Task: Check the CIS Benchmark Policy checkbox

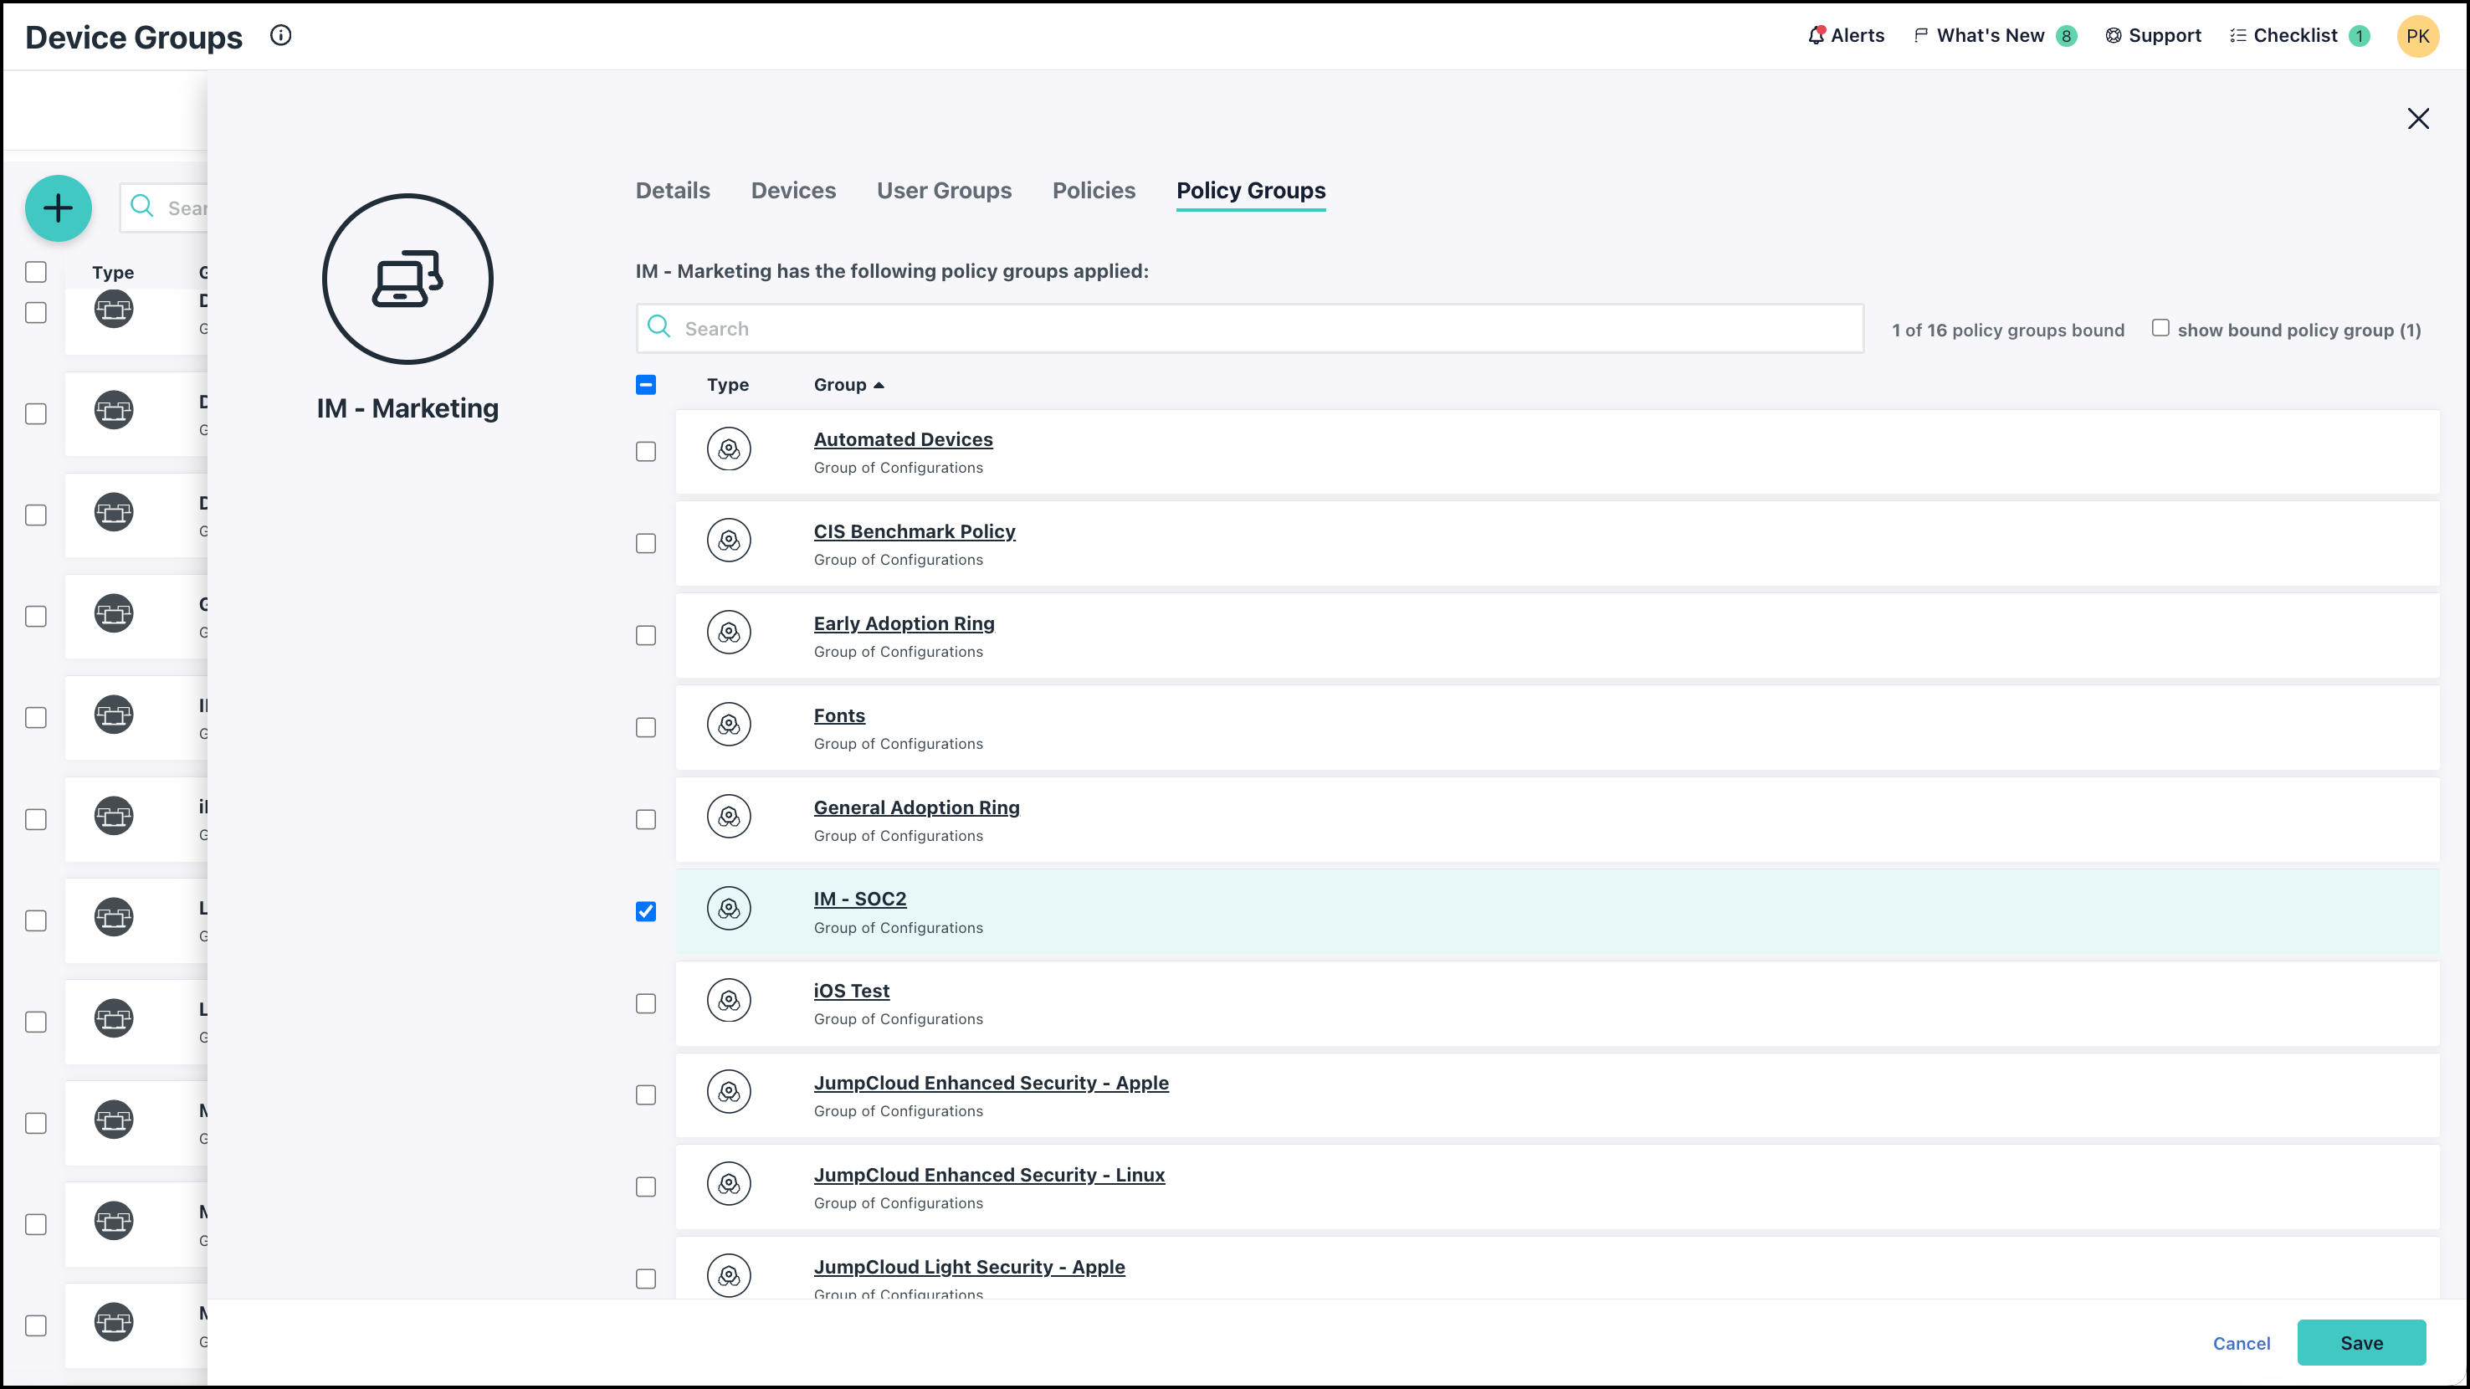Action: (x=646, y=544)
